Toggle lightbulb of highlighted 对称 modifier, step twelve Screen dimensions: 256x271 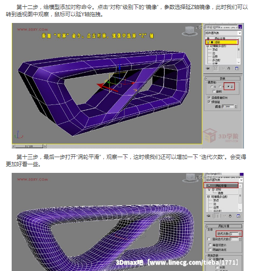click(x=208, y=42)
